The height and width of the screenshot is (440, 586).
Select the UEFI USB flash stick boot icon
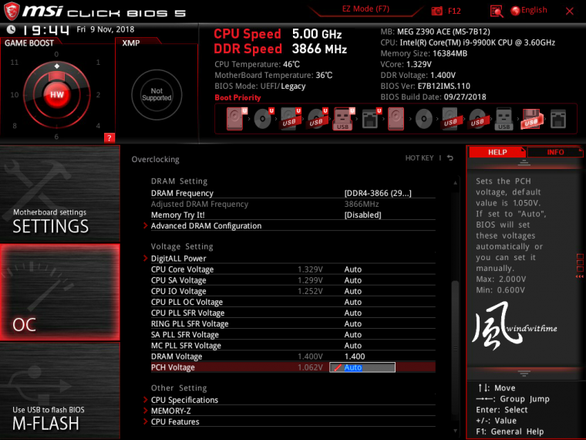click(343, 119)
